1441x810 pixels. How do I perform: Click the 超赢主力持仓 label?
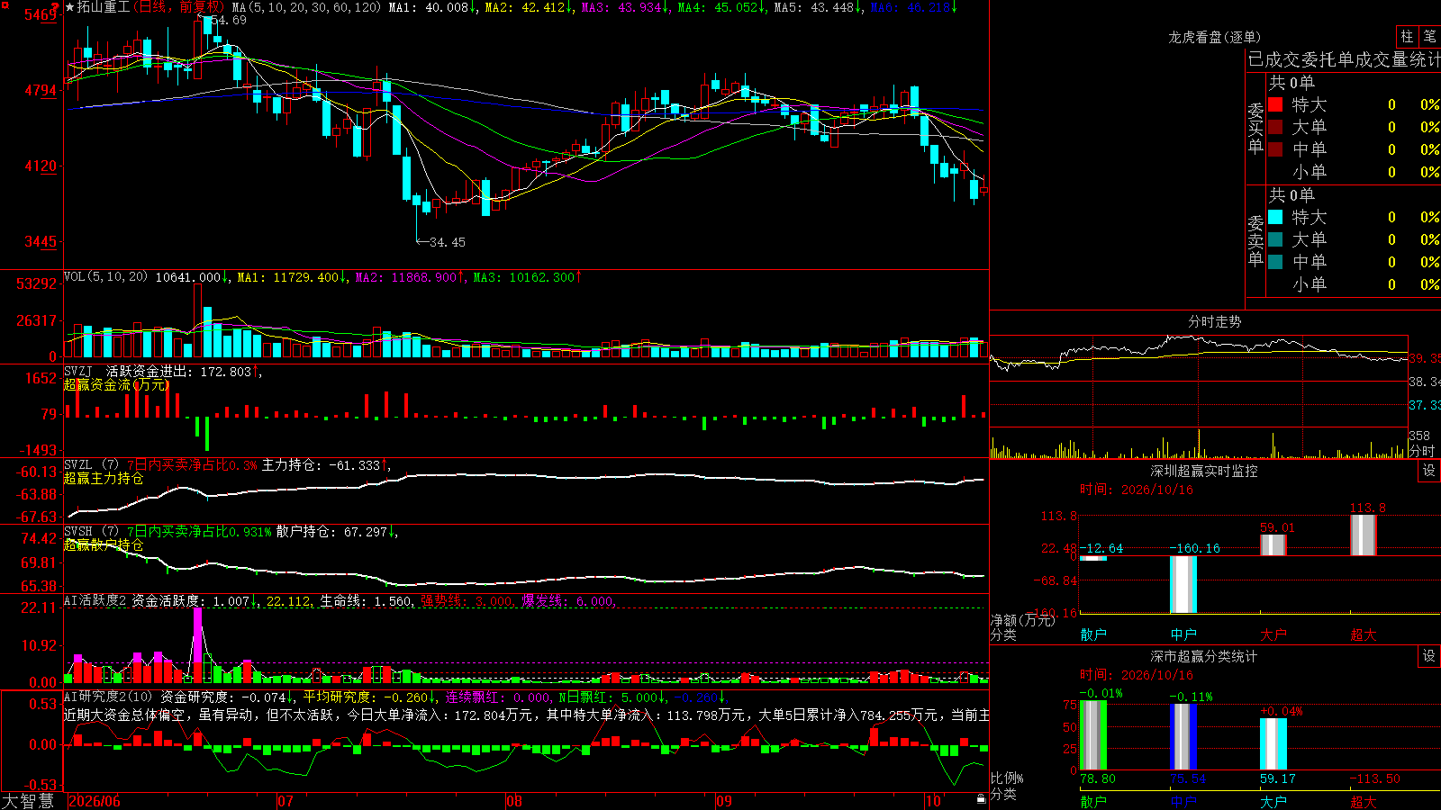(x=104, y=478)
